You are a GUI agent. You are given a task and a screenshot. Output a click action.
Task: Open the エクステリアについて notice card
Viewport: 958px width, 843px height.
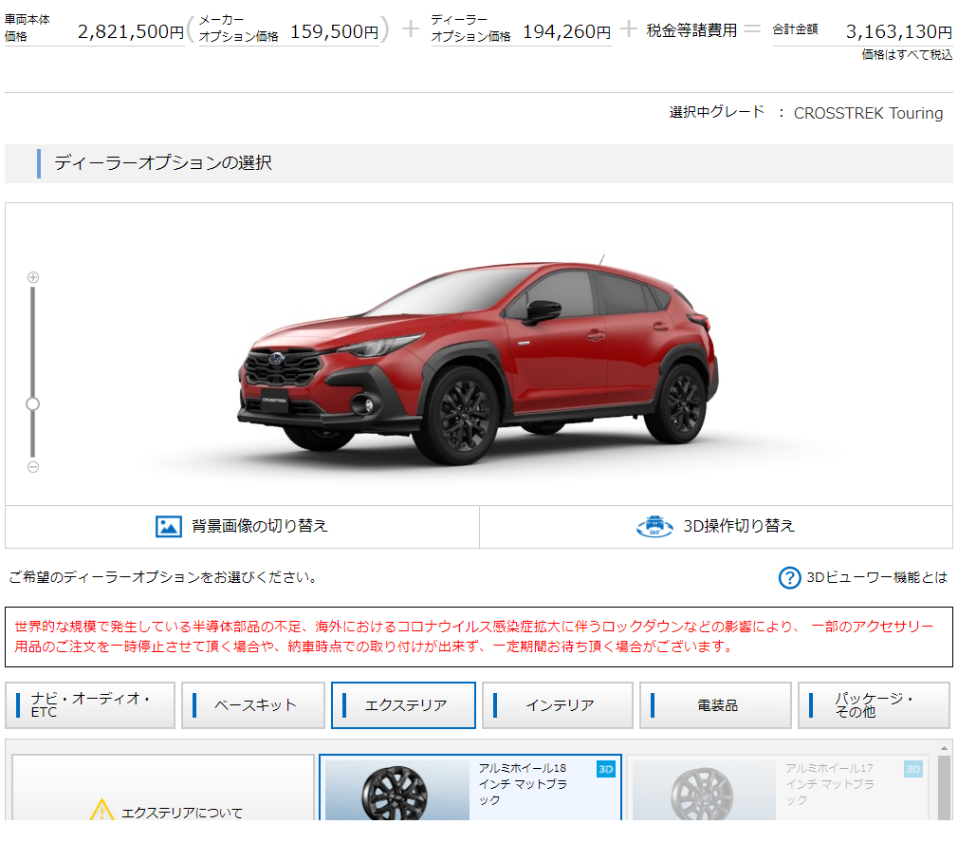[163, 788]
